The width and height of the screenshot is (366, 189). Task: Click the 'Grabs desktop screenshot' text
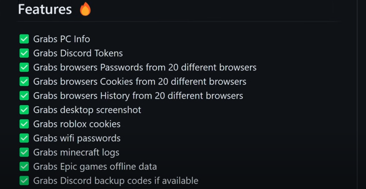coord(87,110)
